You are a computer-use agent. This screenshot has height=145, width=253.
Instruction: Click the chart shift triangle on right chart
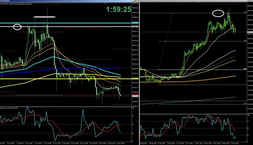pyautogui.click(x=198, y=2)
